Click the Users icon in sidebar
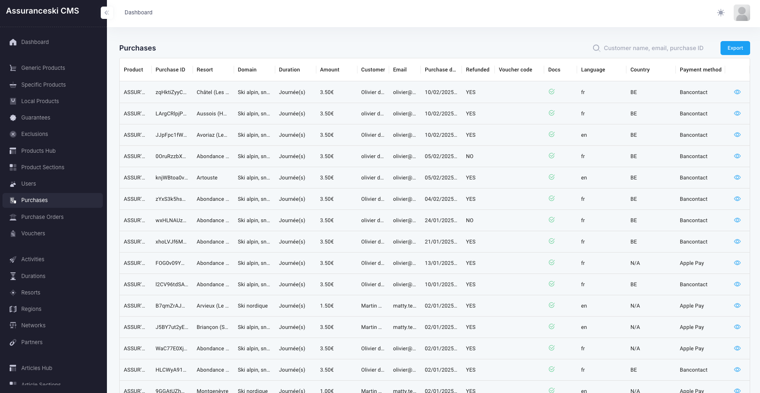 13,184
